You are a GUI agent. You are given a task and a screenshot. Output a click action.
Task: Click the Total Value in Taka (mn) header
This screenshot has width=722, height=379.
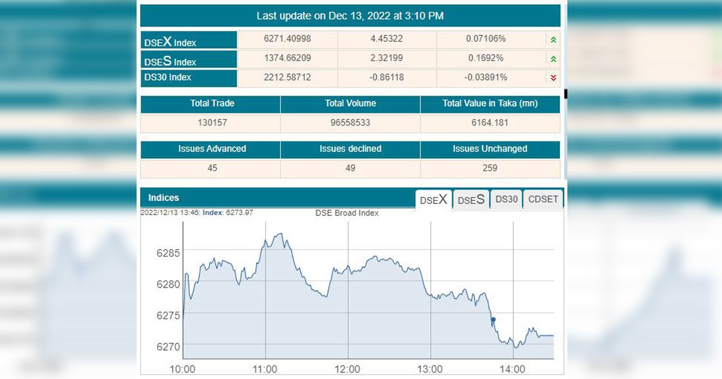[x=490, y=103]
